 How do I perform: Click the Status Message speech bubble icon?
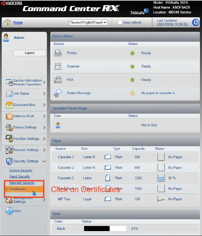58,93
